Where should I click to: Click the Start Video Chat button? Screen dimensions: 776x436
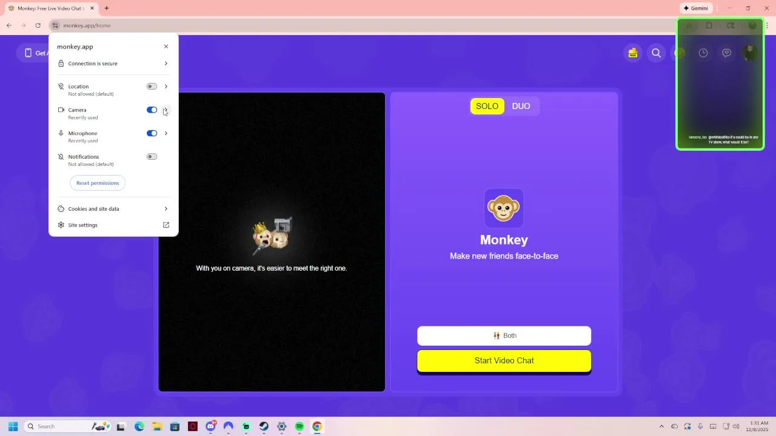[504, 361]
